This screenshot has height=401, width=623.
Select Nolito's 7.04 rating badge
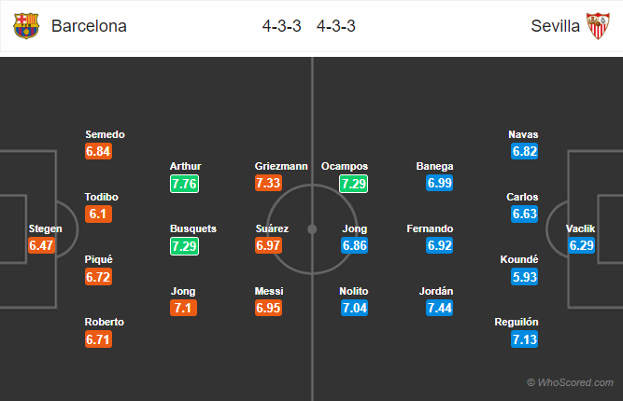(354, 308)
